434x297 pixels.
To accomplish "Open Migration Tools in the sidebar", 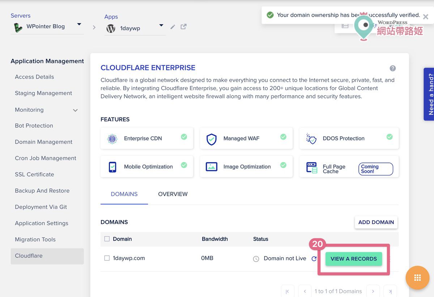I will pyautogui.click(x=35, y=240).
